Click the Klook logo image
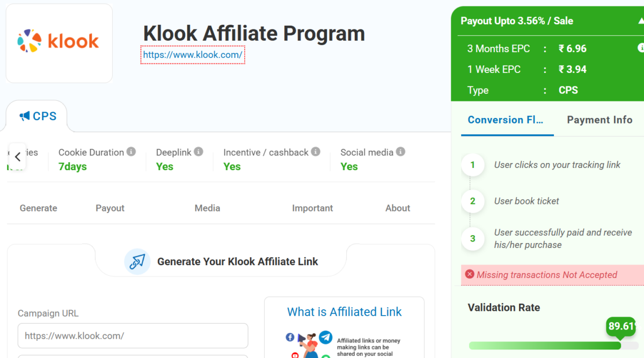644x358 pixels. [58, 41]
